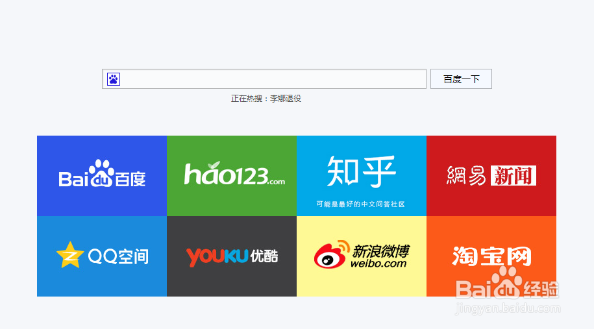Open the 網易新闻 NetEase News tile

491,176
